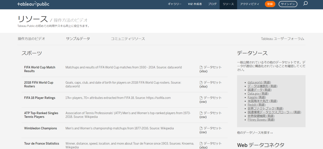Open the 国連データ (英語) link
Viewport: 323px width, 149px height.
[259, 90]
